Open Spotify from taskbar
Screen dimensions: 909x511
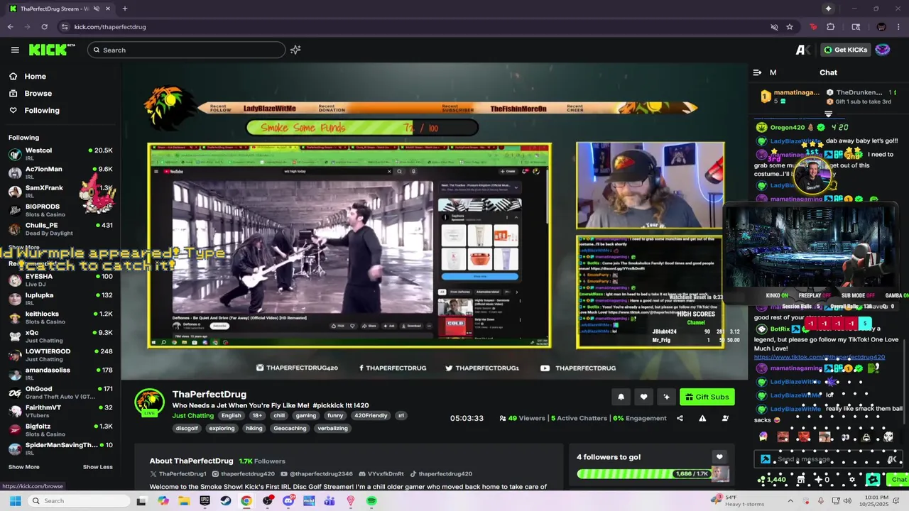[x=371, y=501]
